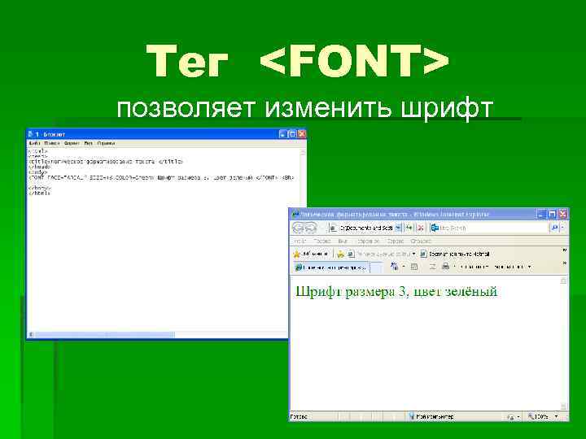Viewport: 586px width, 439px height.
Task: Open Справка menu in Internet Explorer window
Action: tap(421, 241)
